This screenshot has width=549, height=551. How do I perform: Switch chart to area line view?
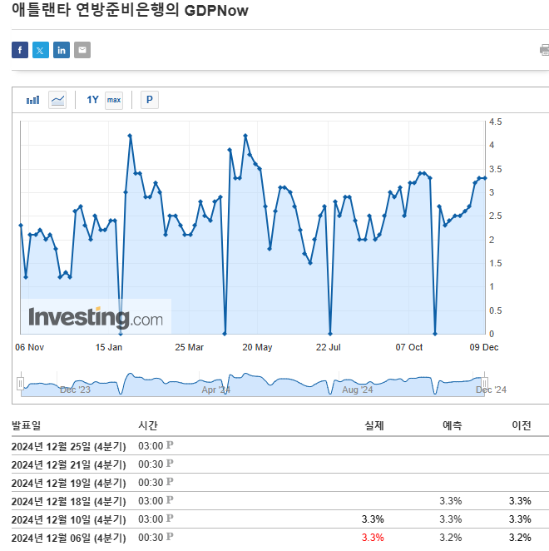57,100
